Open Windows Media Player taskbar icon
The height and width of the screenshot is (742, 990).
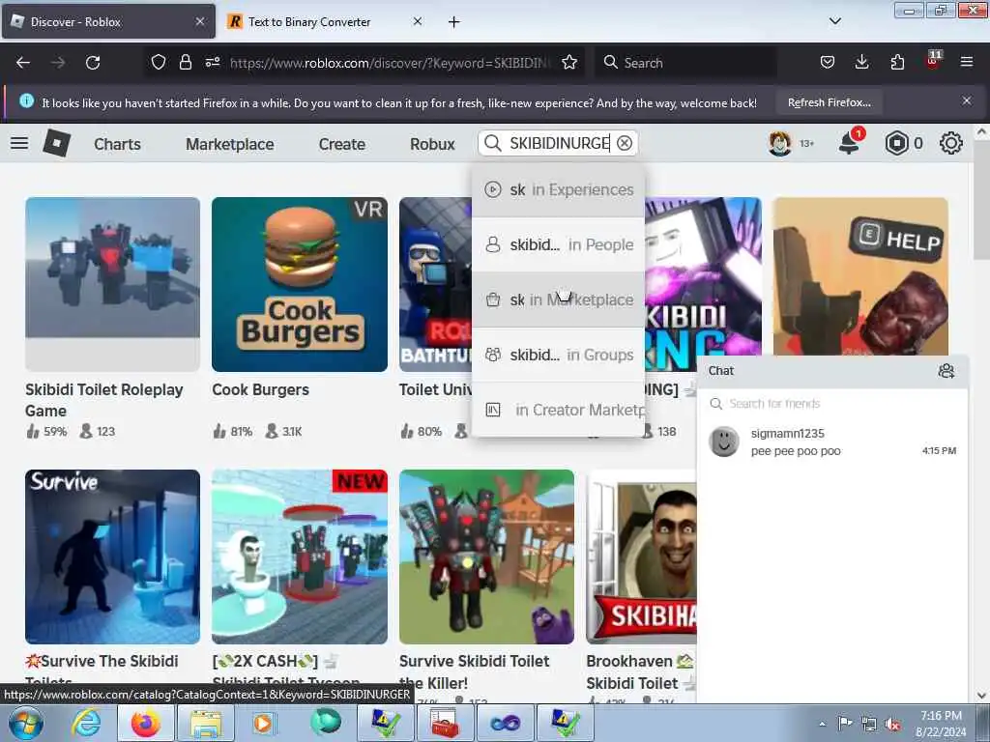tap(263, 724)
